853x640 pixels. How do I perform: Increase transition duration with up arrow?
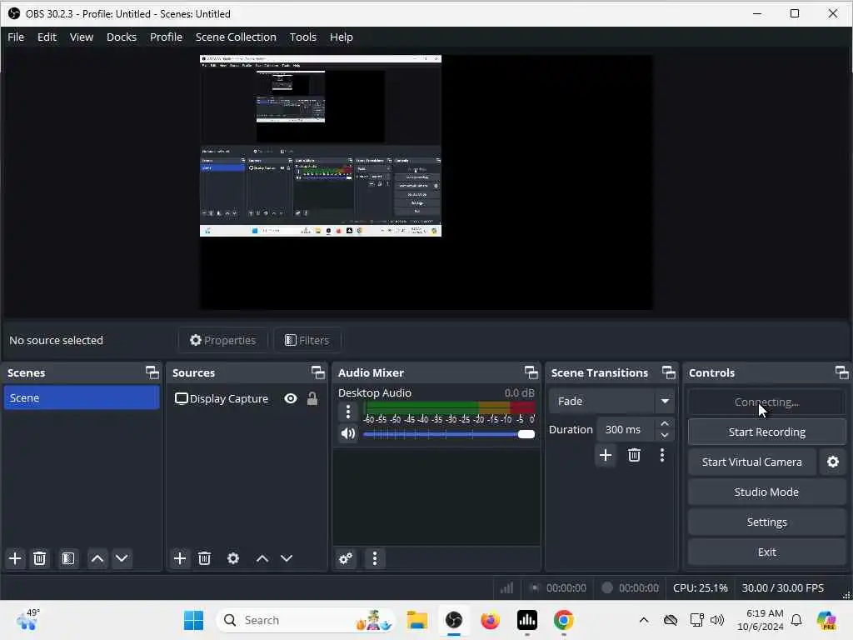pos(664,423)
